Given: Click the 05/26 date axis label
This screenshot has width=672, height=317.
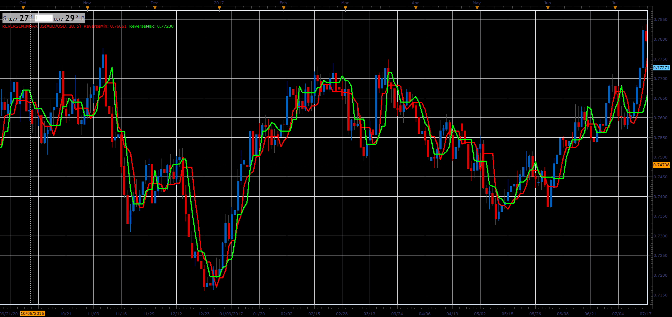Looking at the screenshot, I should pos(535,314).
